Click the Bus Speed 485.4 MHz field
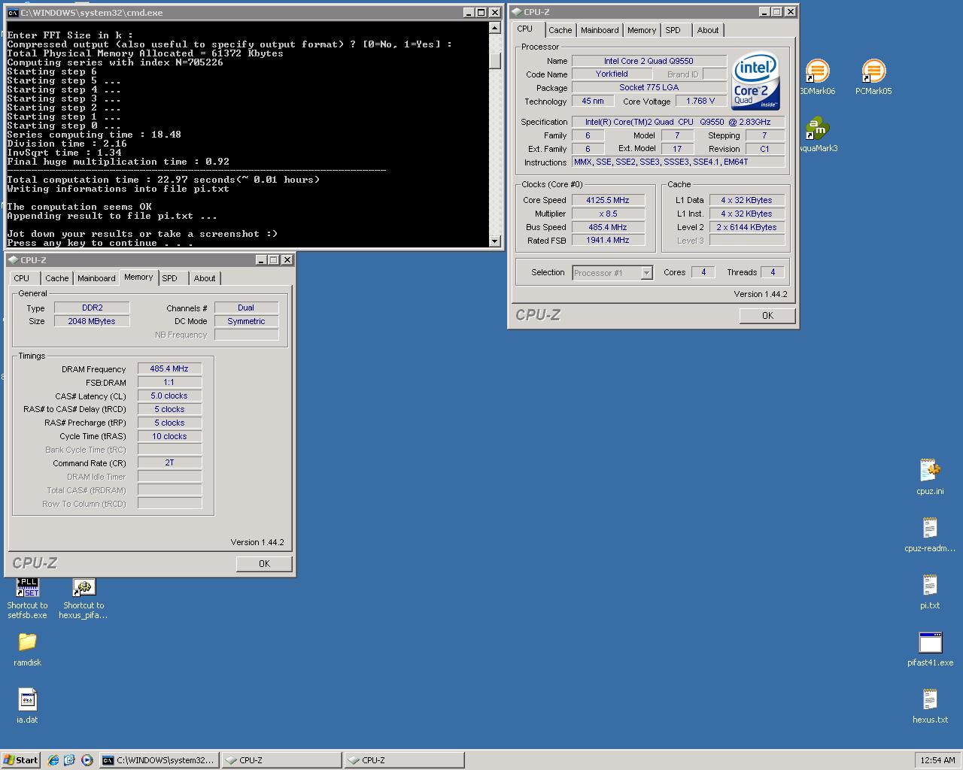Image resolution: width=963 pixels, height=770 pixels. click(608, 227)
